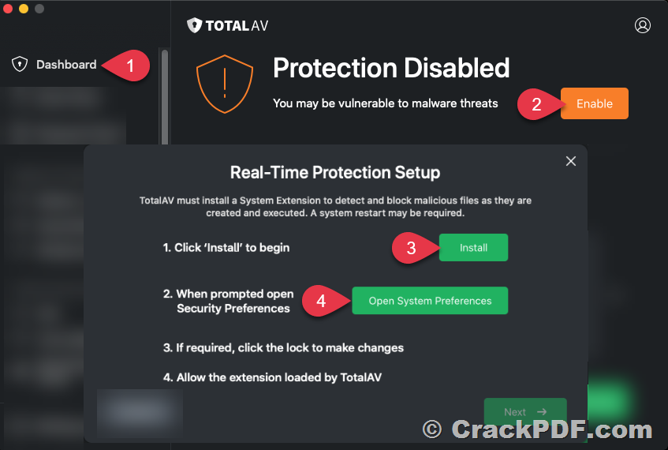668x450 pixels.
Task: Close the Real-Time Protection Setup dialog
Action: click(x=571, y=161)
